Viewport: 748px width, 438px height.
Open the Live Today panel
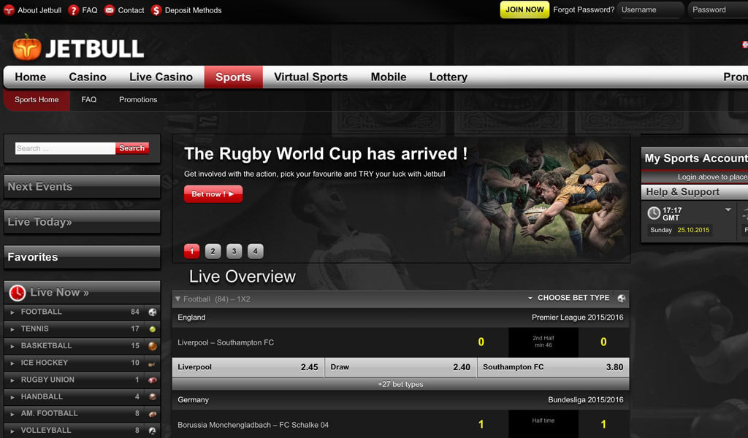pos(82,222)
